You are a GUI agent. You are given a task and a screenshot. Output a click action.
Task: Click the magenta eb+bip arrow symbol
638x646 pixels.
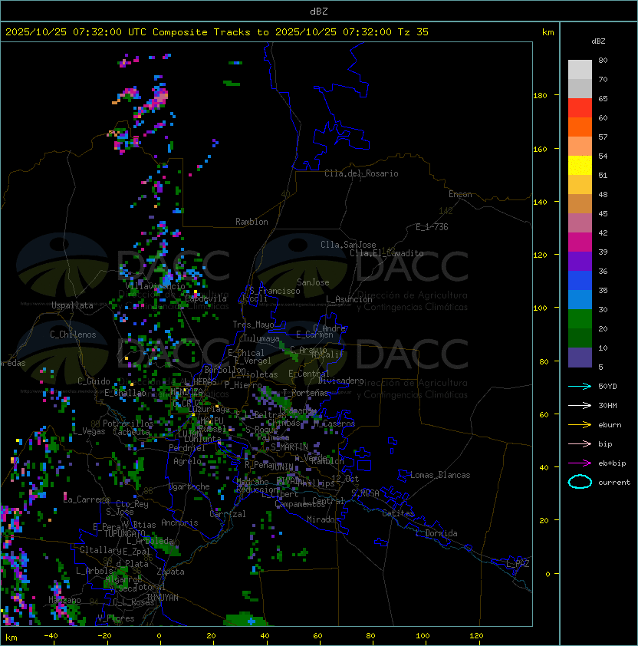[x=580, y=463]
